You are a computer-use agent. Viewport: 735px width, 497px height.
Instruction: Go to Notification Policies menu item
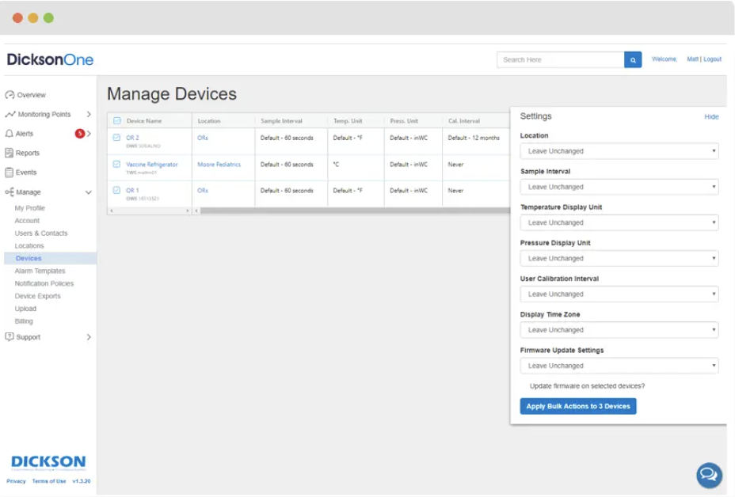(x=44, y=283)
